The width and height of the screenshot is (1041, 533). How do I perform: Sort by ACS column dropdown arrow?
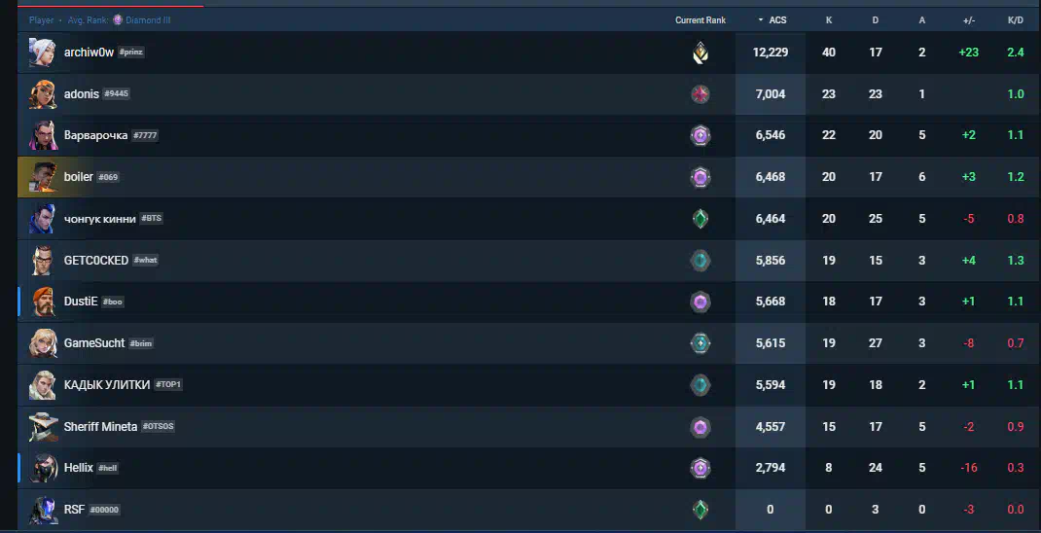[761, 19]
